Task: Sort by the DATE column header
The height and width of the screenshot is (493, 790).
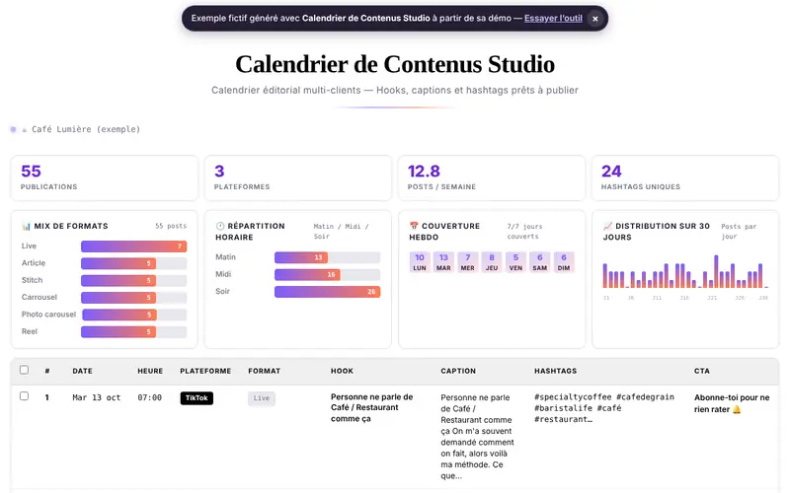Action: 82,371
